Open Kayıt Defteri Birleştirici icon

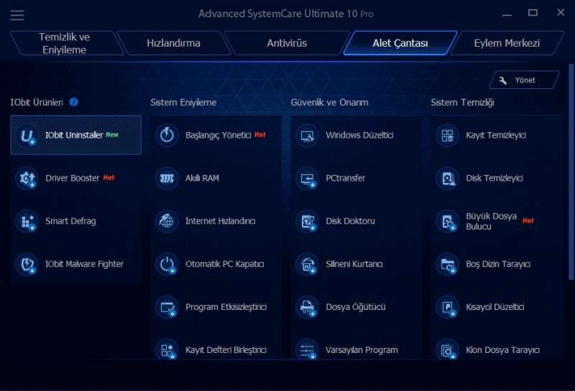click(x=167, y=349)
